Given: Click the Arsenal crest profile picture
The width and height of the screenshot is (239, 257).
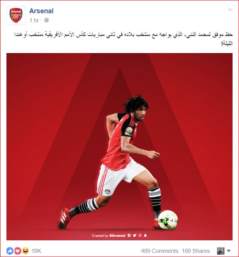Looking at the screenshot, I should [x=16, y=16].
